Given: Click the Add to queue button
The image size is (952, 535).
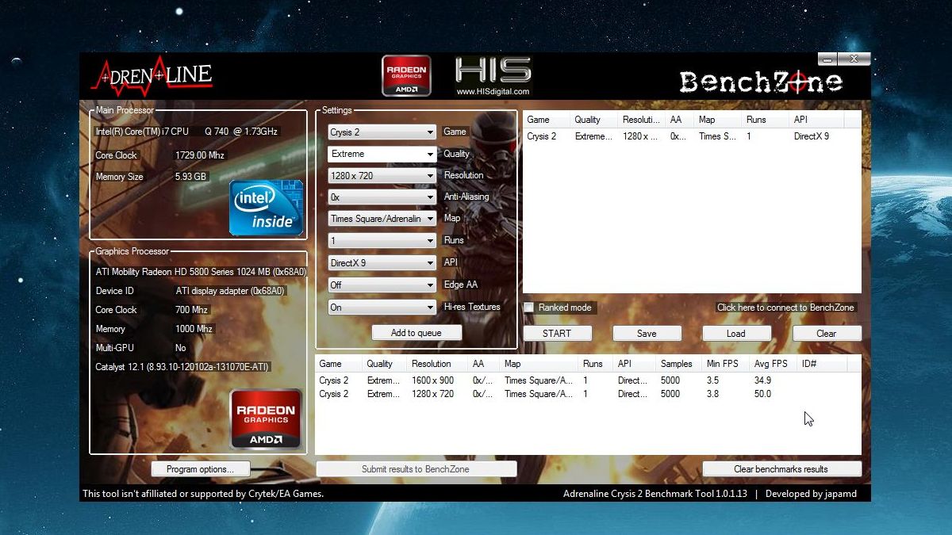Looking at the screenshot, I should [x=416, y=333].
